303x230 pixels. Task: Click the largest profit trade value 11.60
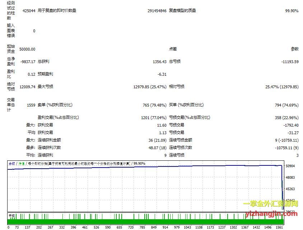click(162, 125)
